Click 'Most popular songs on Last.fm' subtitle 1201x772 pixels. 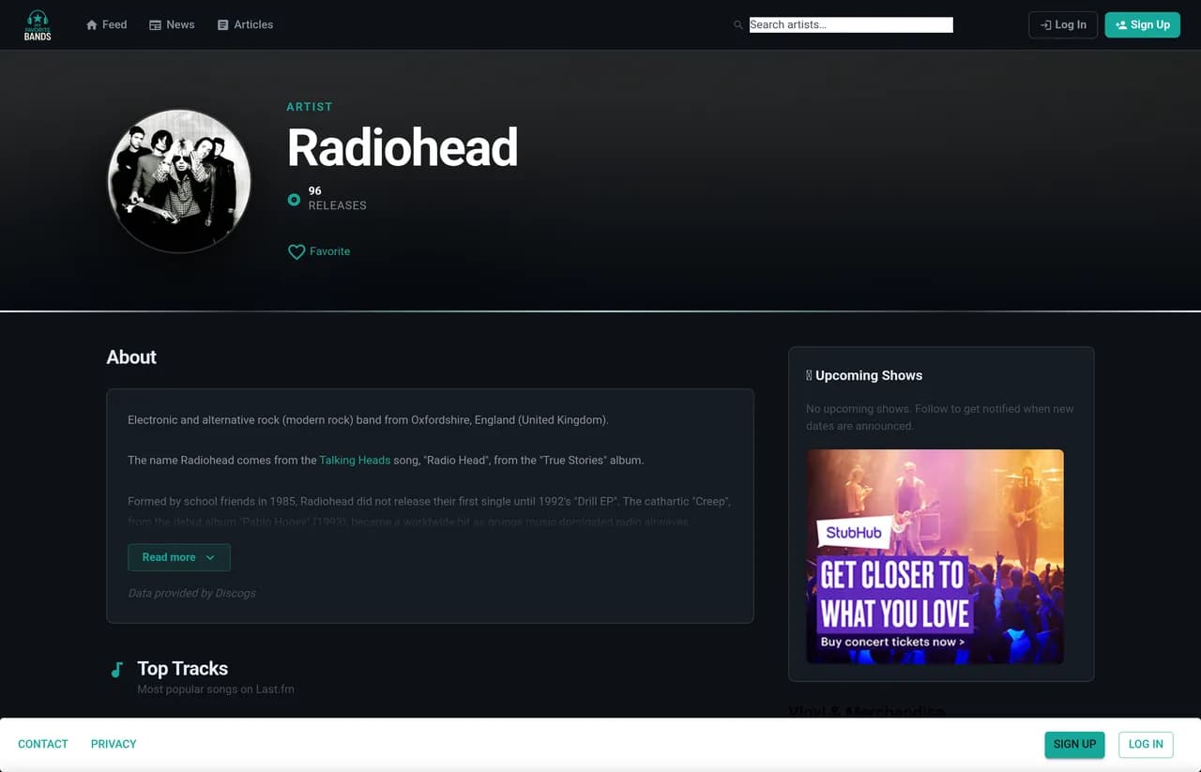216,689
